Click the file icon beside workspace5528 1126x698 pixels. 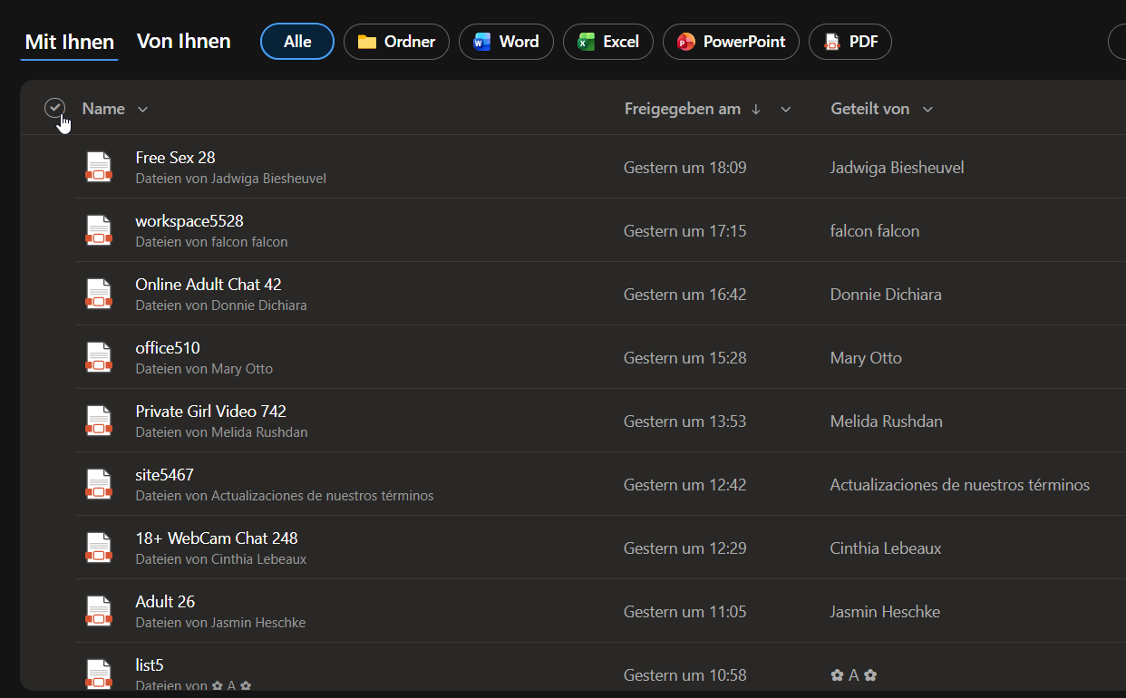(98, 230)
